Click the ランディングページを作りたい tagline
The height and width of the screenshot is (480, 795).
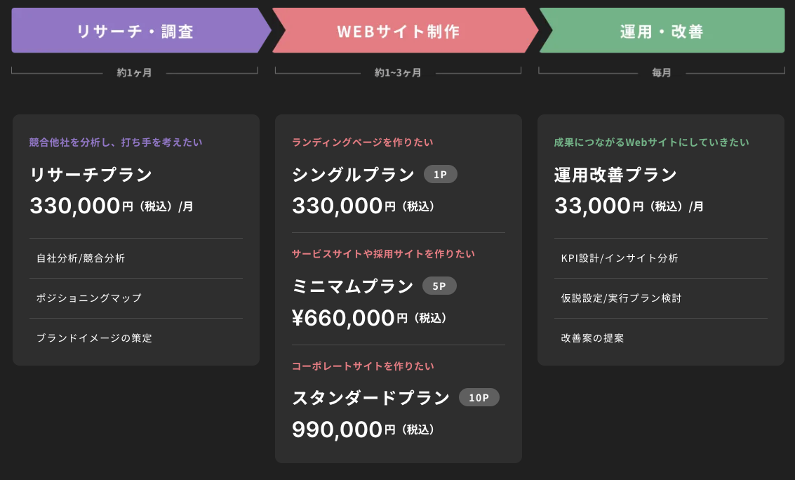363,142
